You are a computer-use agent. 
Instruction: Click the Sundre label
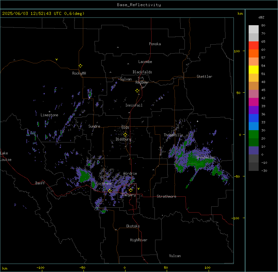click(x=94, y=126)
